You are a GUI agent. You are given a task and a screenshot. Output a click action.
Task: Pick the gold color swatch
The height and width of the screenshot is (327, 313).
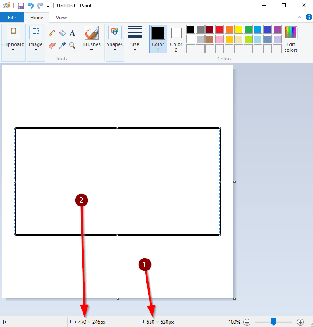click(x=229, y=39)
